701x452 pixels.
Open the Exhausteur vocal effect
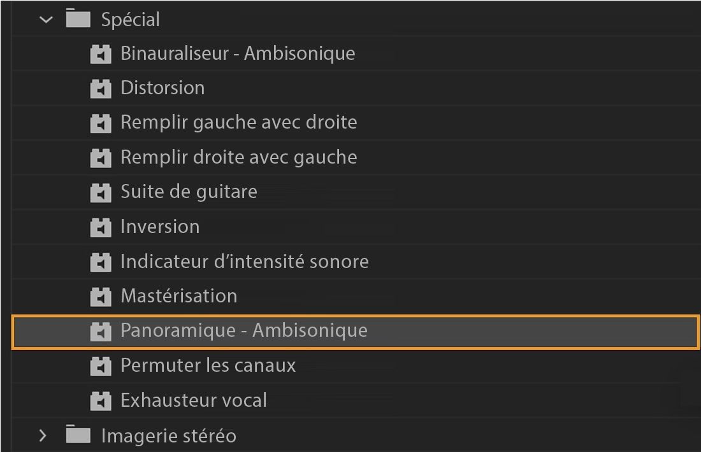coord(193,400)
